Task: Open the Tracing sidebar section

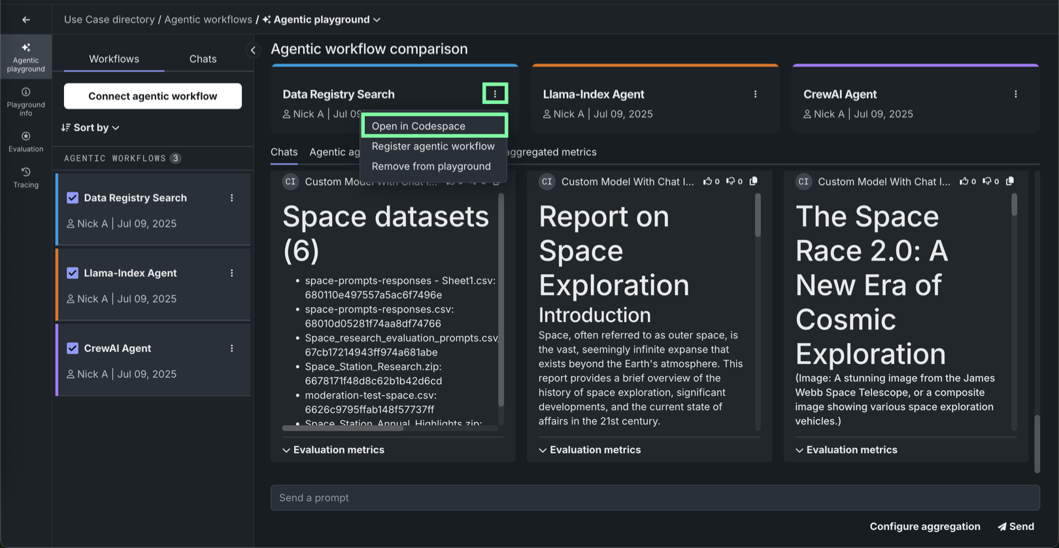Action: 25,177
